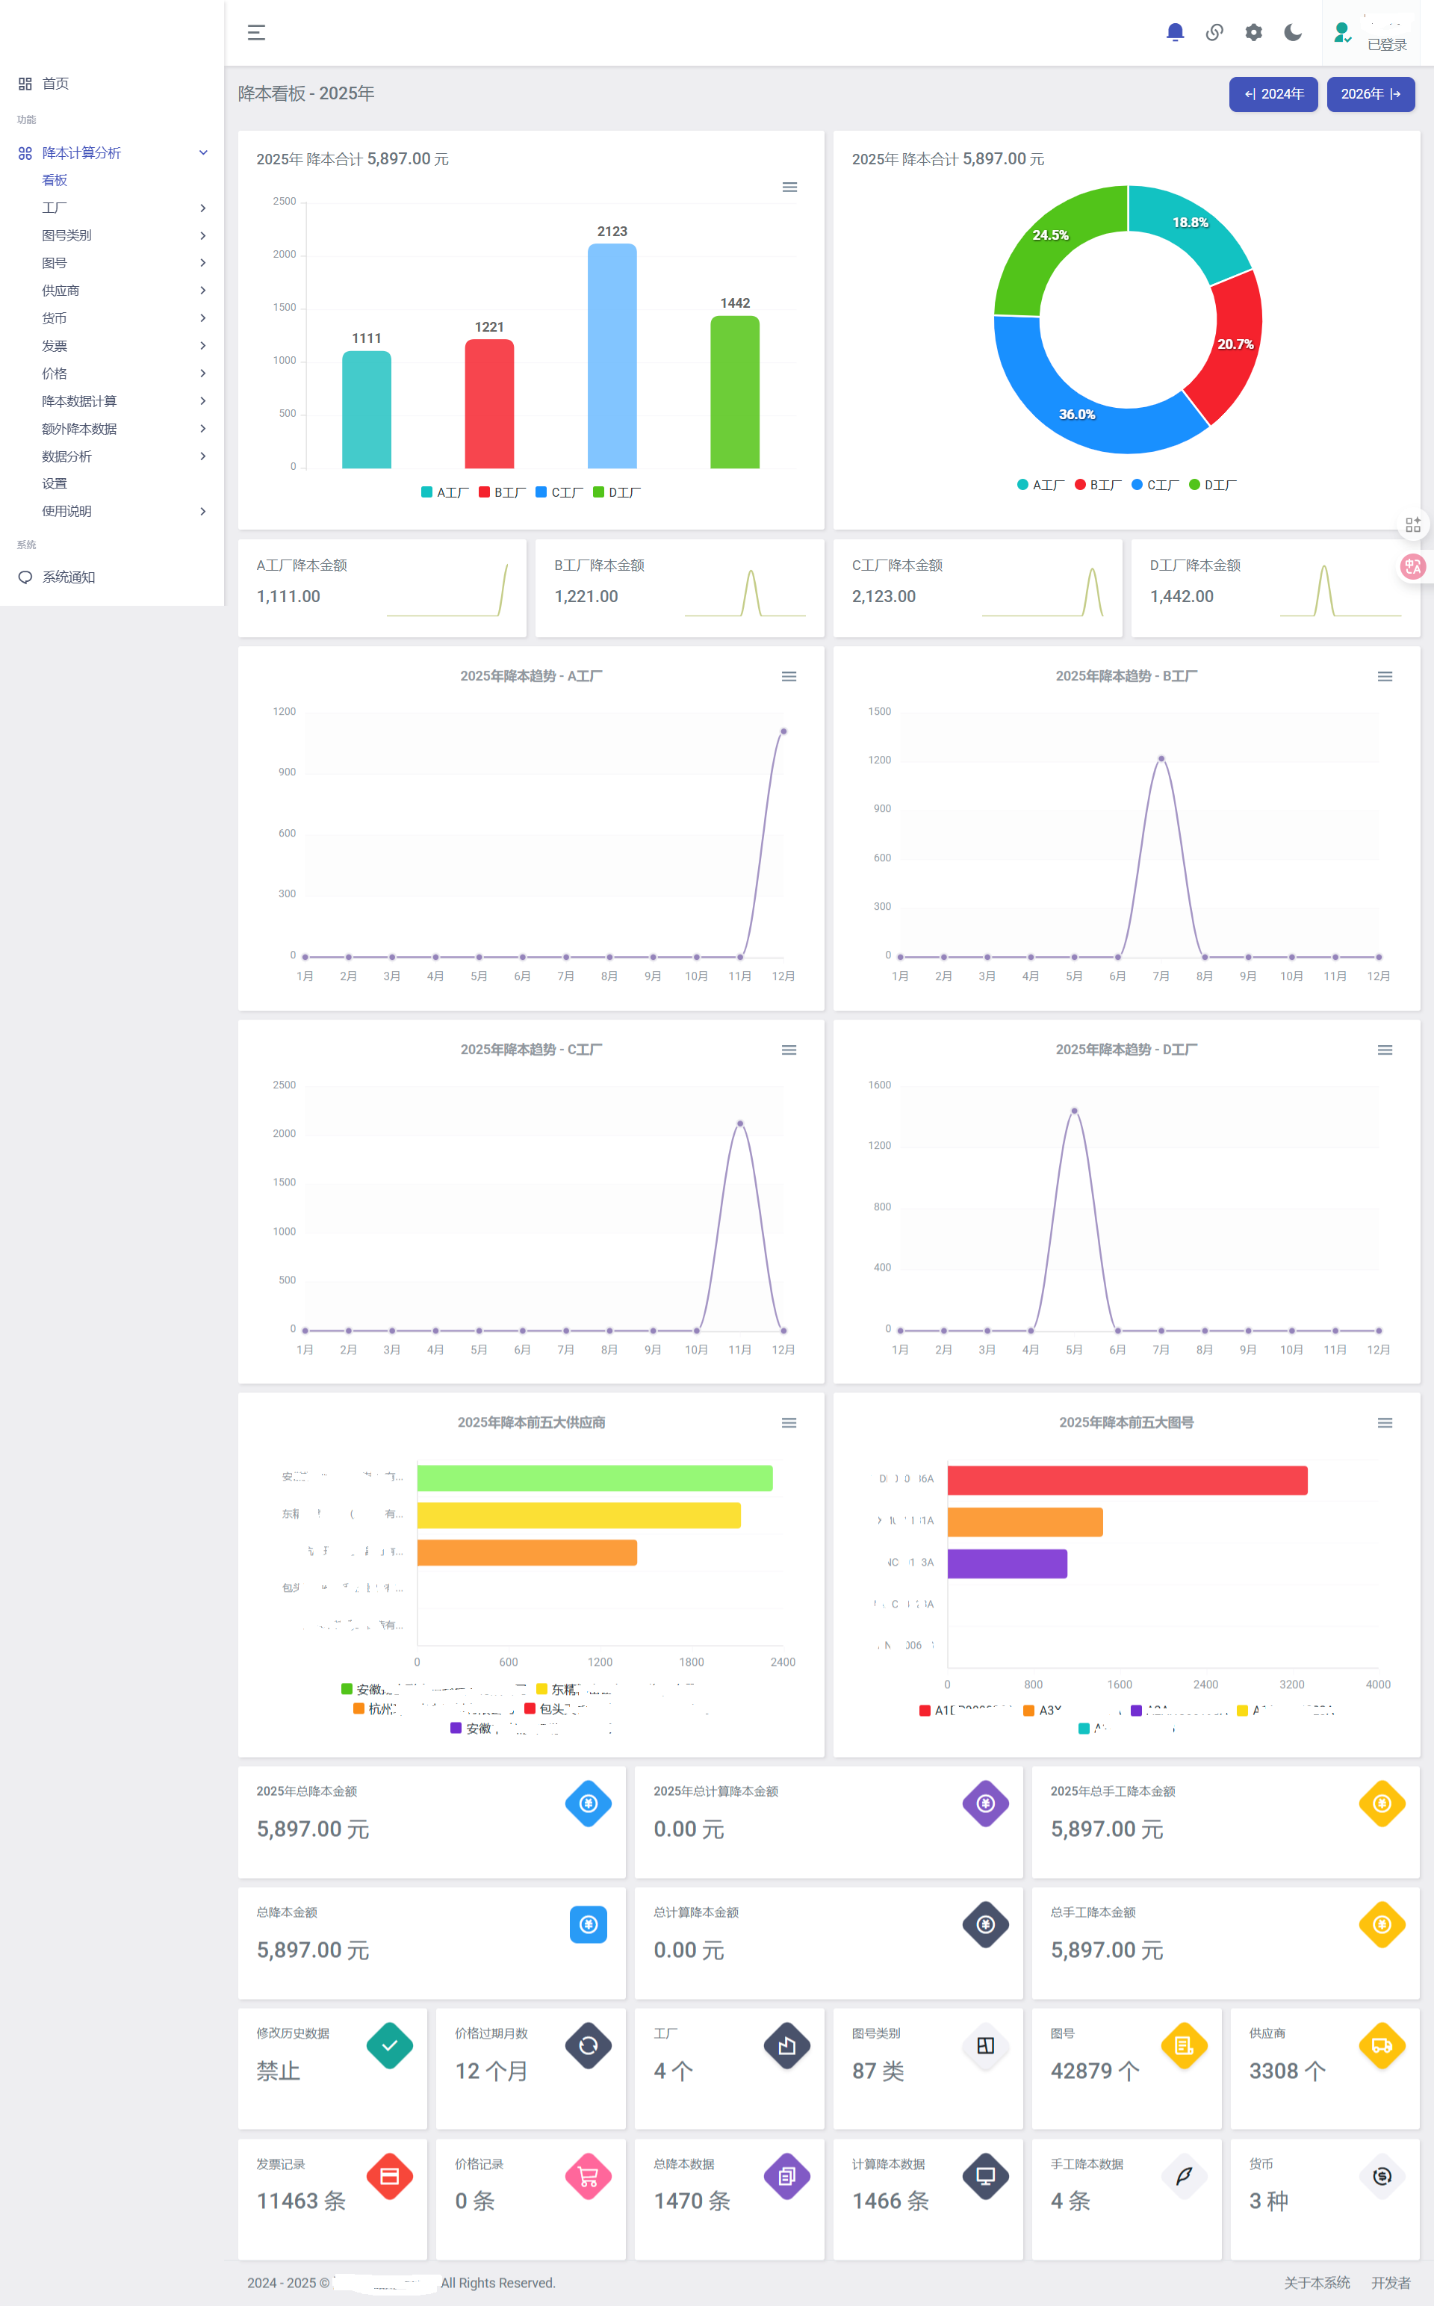
Task: Open the A工厂 trend chart menu icon
Action: click(788, 676)
